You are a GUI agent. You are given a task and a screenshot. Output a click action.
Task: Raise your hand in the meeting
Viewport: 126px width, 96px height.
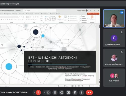click(x=75, y=92)
